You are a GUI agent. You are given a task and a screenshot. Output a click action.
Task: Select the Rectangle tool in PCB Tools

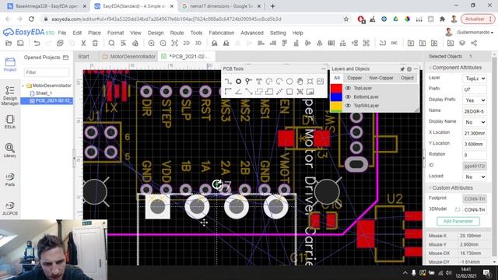[x=289, y=92]
